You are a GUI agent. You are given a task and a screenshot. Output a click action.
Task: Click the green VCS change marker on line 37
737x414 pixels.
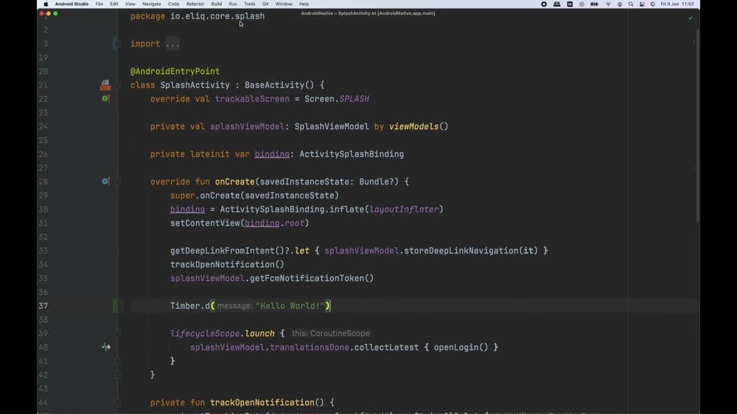click(115, 306)
